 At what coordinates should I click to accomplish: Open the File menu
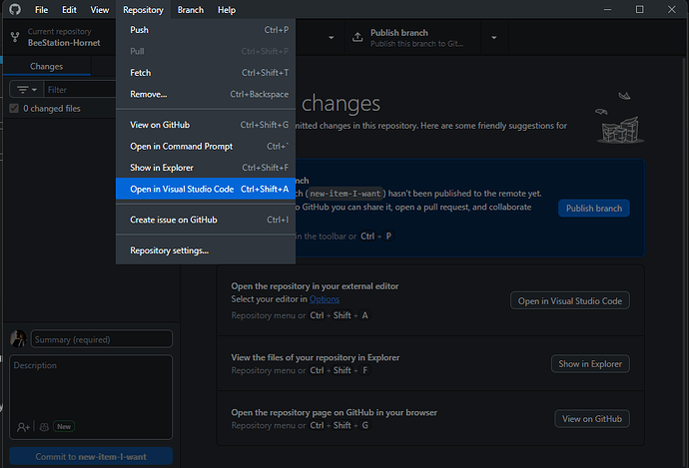41,10
